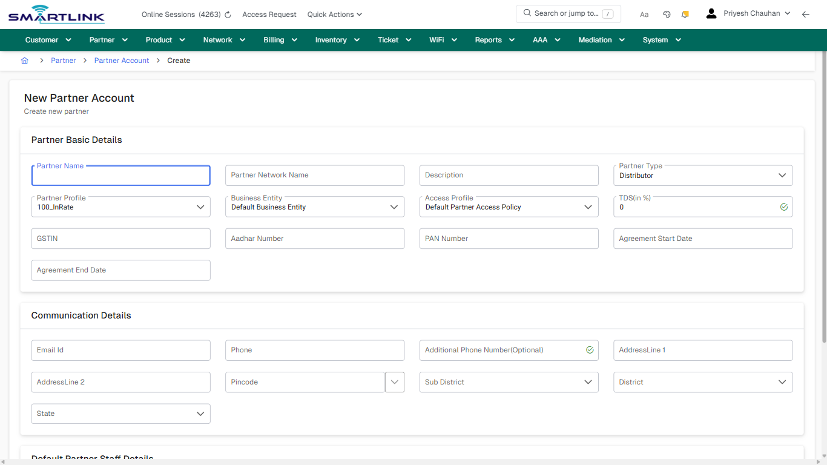Open the user profile avatar icon
This screenshot has width=827, height=465.
[711, 13]
